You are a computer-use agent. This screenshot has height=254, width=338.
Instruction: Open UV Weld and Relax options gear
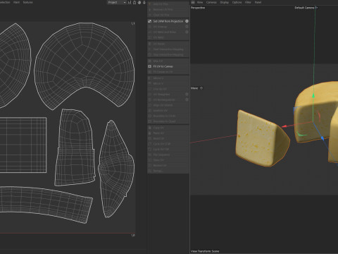(x=187, y=32)
